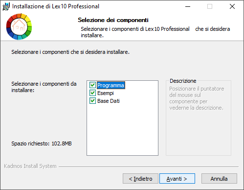Click the Kadmos Install System label
Viewport: 244px width, 190px height.
point(30,166)
